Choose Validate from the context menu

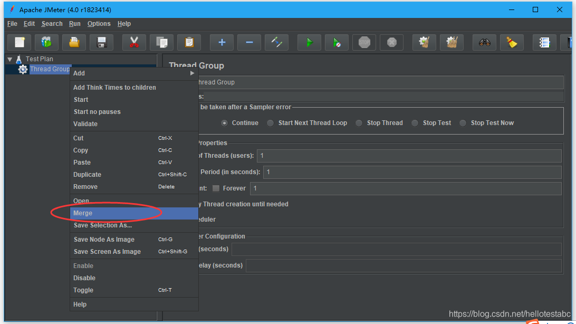[x=134, y=124]
